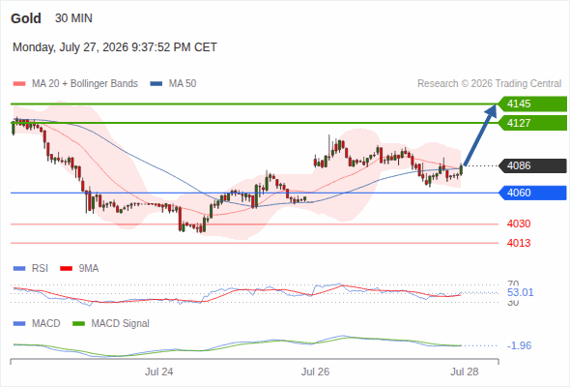Click the 9MA red legend swatch
The image size is (570, 387).
[66, 269]
